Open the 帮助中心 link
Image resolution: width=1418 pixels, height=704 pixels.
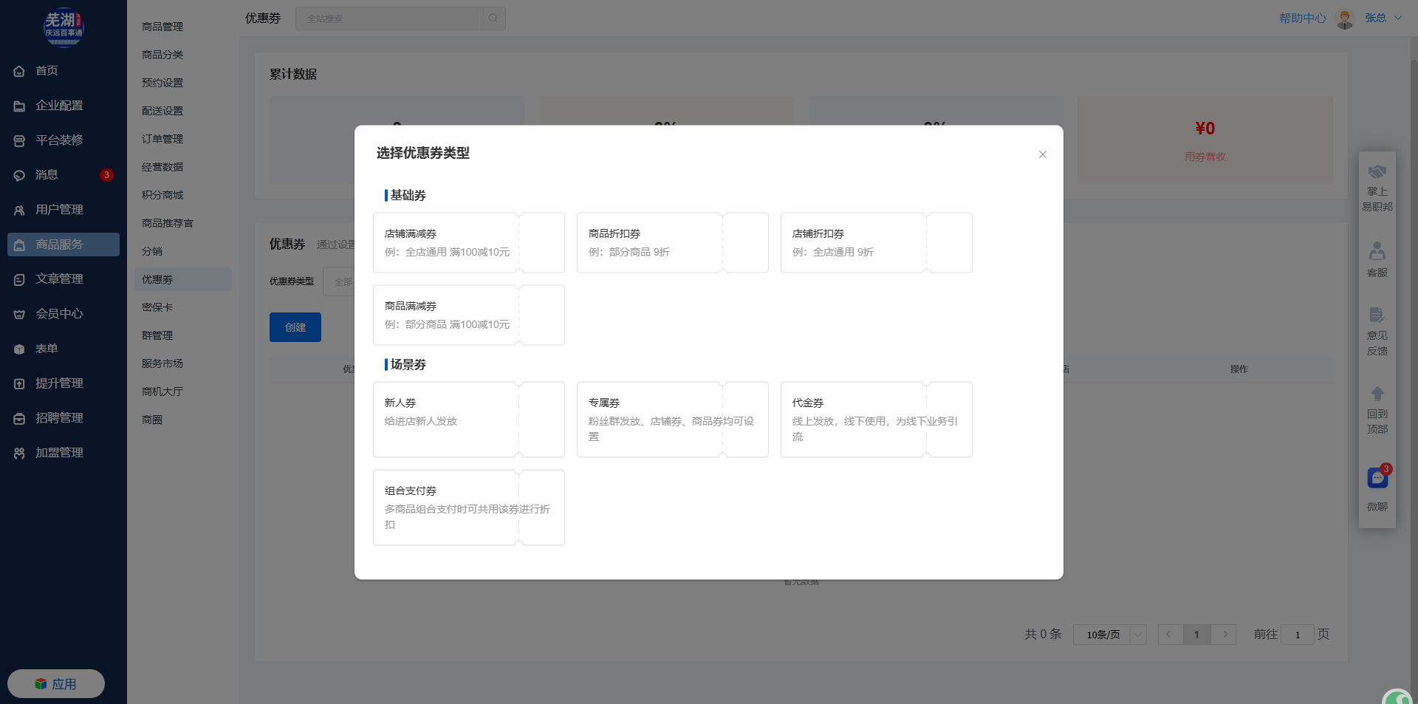coord(1302,18)
